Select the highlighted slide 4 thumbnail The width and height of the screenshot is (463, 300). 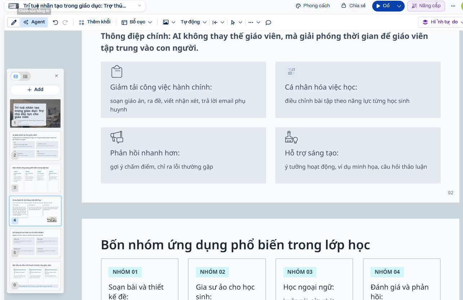tap(35, 211)
